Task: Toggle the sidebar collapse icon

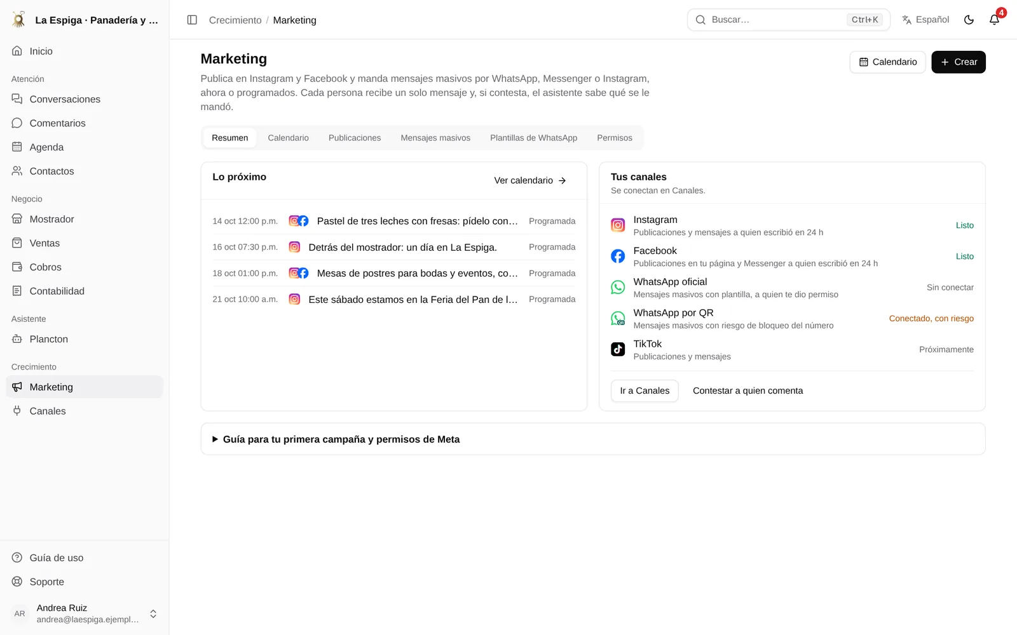Action: [x=192, y=20]
